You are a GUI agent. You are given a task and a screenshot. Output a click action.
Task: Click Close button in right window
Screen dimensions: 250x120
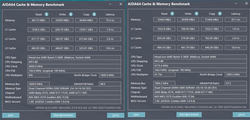[x=241, y=115]
